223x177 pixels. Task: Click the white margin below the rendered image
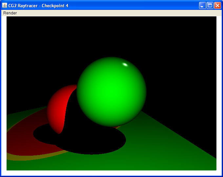click(111, 173)
